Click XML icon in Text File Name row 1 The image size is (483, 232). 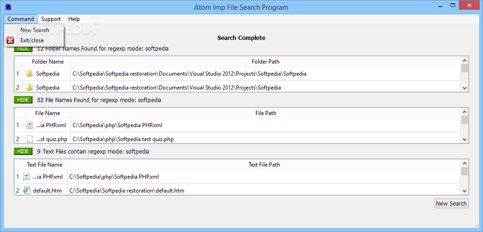point(26,177)
